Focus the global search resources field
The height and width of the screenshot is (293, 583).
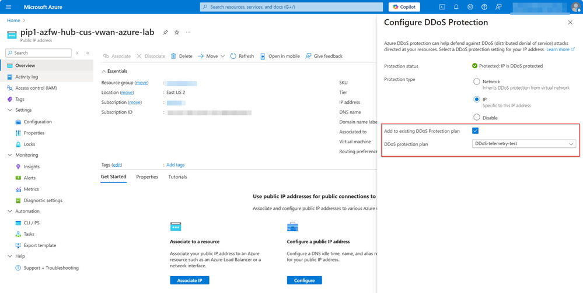pyautogui.click(x=292, y=7)
